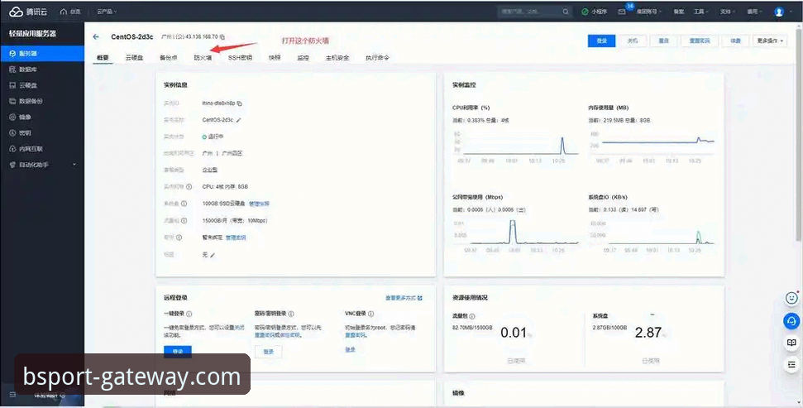The image size is (803, 408).
Task: Open the book documentation floating icon
Action: pos(791,343)
